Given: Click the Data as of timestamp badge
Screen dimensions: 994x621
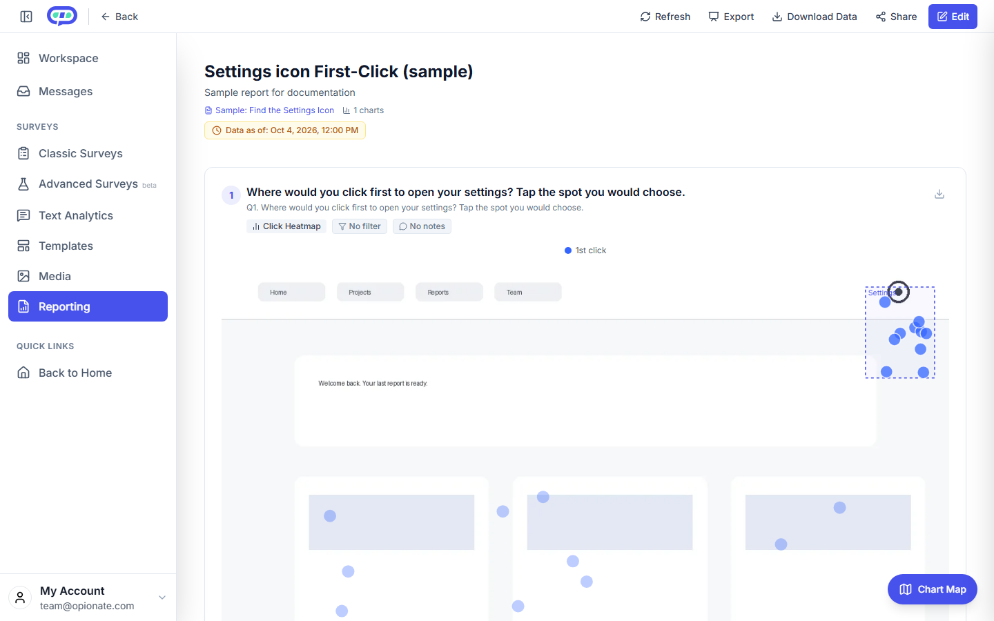Looking at the screenshot, I should pyautogui.click(x=285, y=130).
